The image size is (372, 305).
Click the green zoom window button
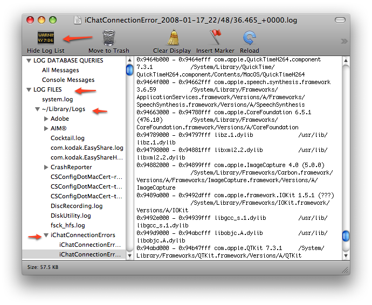(53, 20)
